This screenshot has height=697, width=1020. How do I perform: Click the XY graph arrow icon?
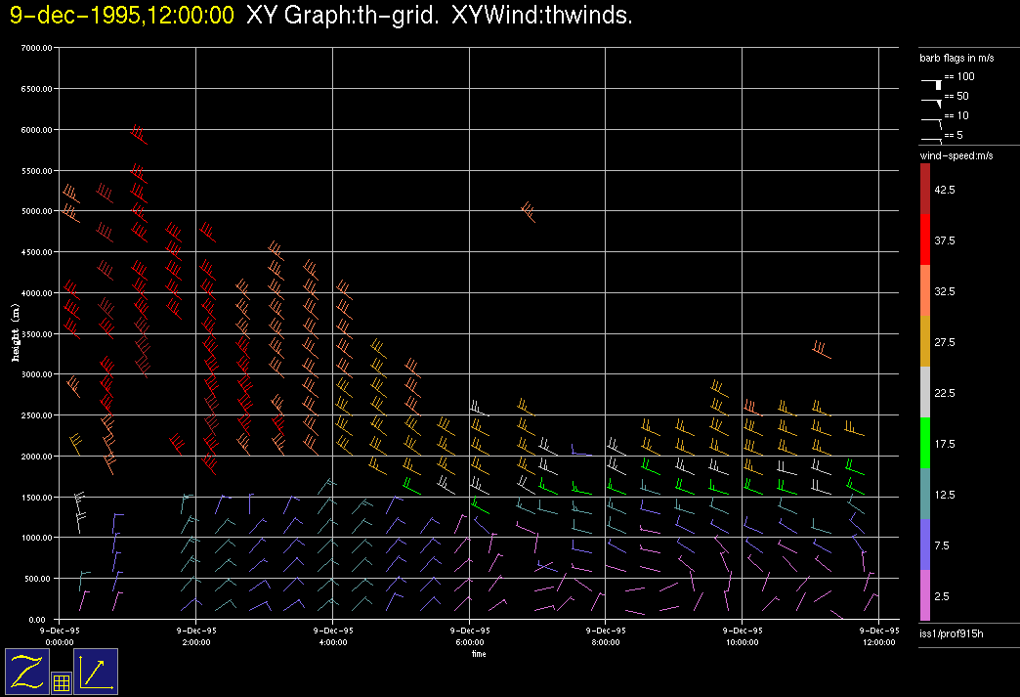click(x=96, y=672)
